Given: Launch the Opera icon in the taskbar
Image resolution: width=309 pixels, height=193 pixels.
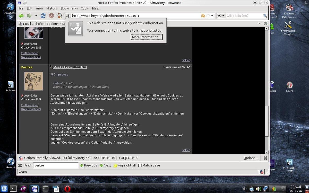Looking at the screenshot, I should pyautogui.click(x=68, y=189).
